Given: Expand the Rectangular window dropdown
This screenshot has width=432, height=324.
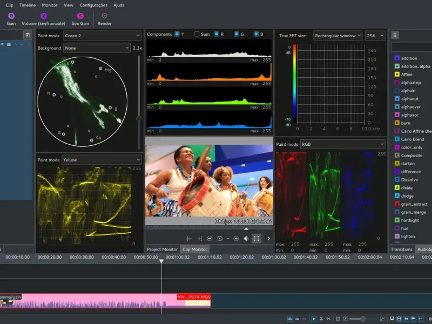Looking at the screenshot, I should point(337,36).
